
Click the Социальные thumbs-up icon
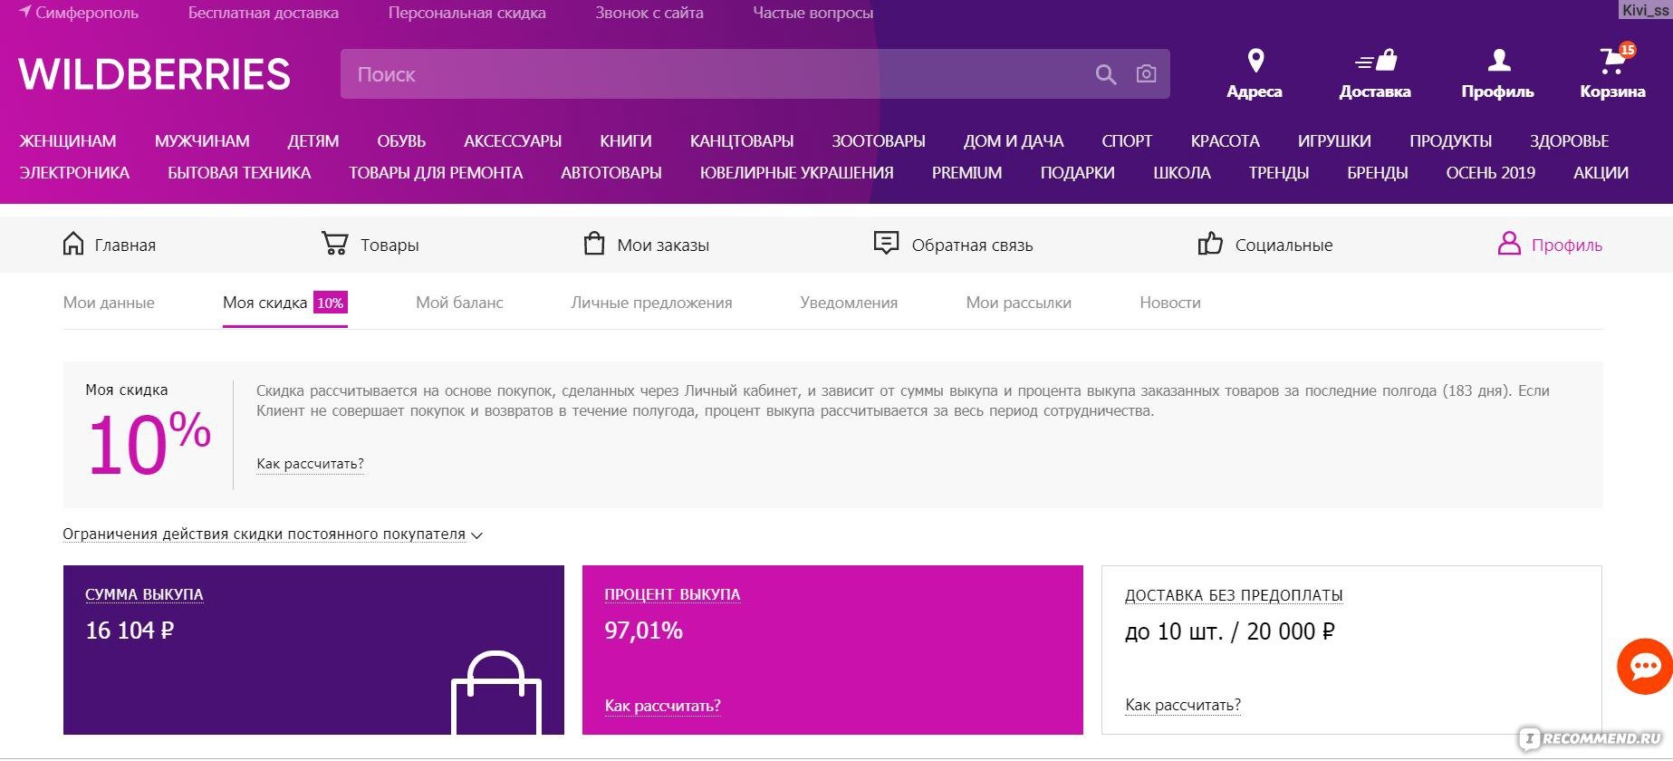1209,243
